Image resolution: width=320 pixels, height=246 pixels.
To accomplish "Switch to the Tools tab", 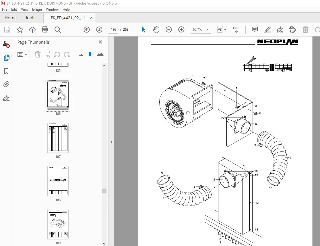I will tap(30, 18).
